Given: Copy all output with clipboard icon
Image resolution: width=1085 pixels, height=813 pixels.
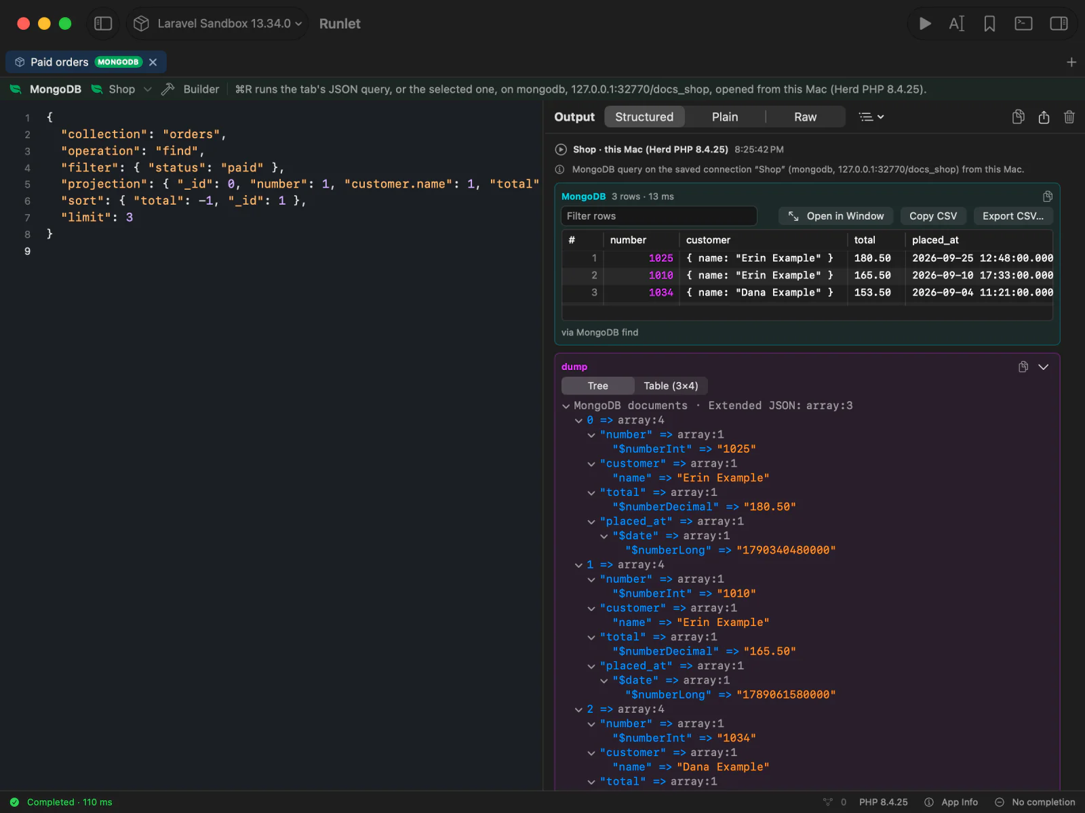Looking at the screenshot, I should point(1019,117).
